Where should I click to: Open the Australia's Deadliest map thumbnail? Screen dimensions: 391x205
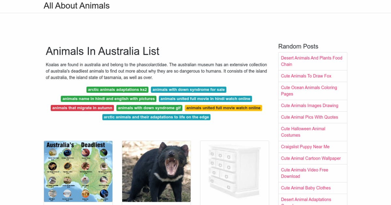(x=78, y=171)
